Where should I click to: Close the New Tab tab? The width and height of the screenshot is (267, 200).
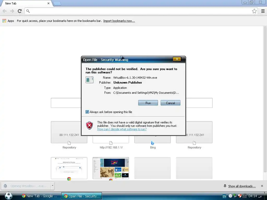[48, 3]
